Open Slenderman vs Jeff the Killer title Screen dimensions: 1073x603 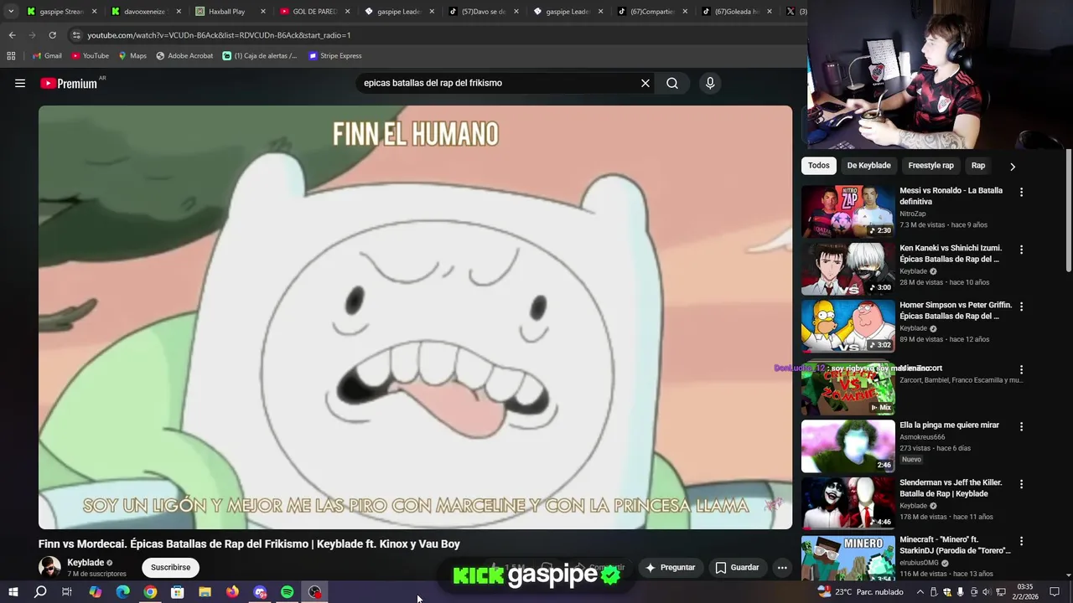coord(951,488)
